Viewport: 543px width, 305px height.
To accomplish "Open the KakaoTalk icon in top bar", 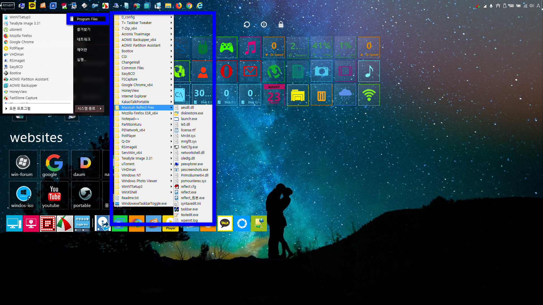I will pyautogui.click(x=32, y=5).
